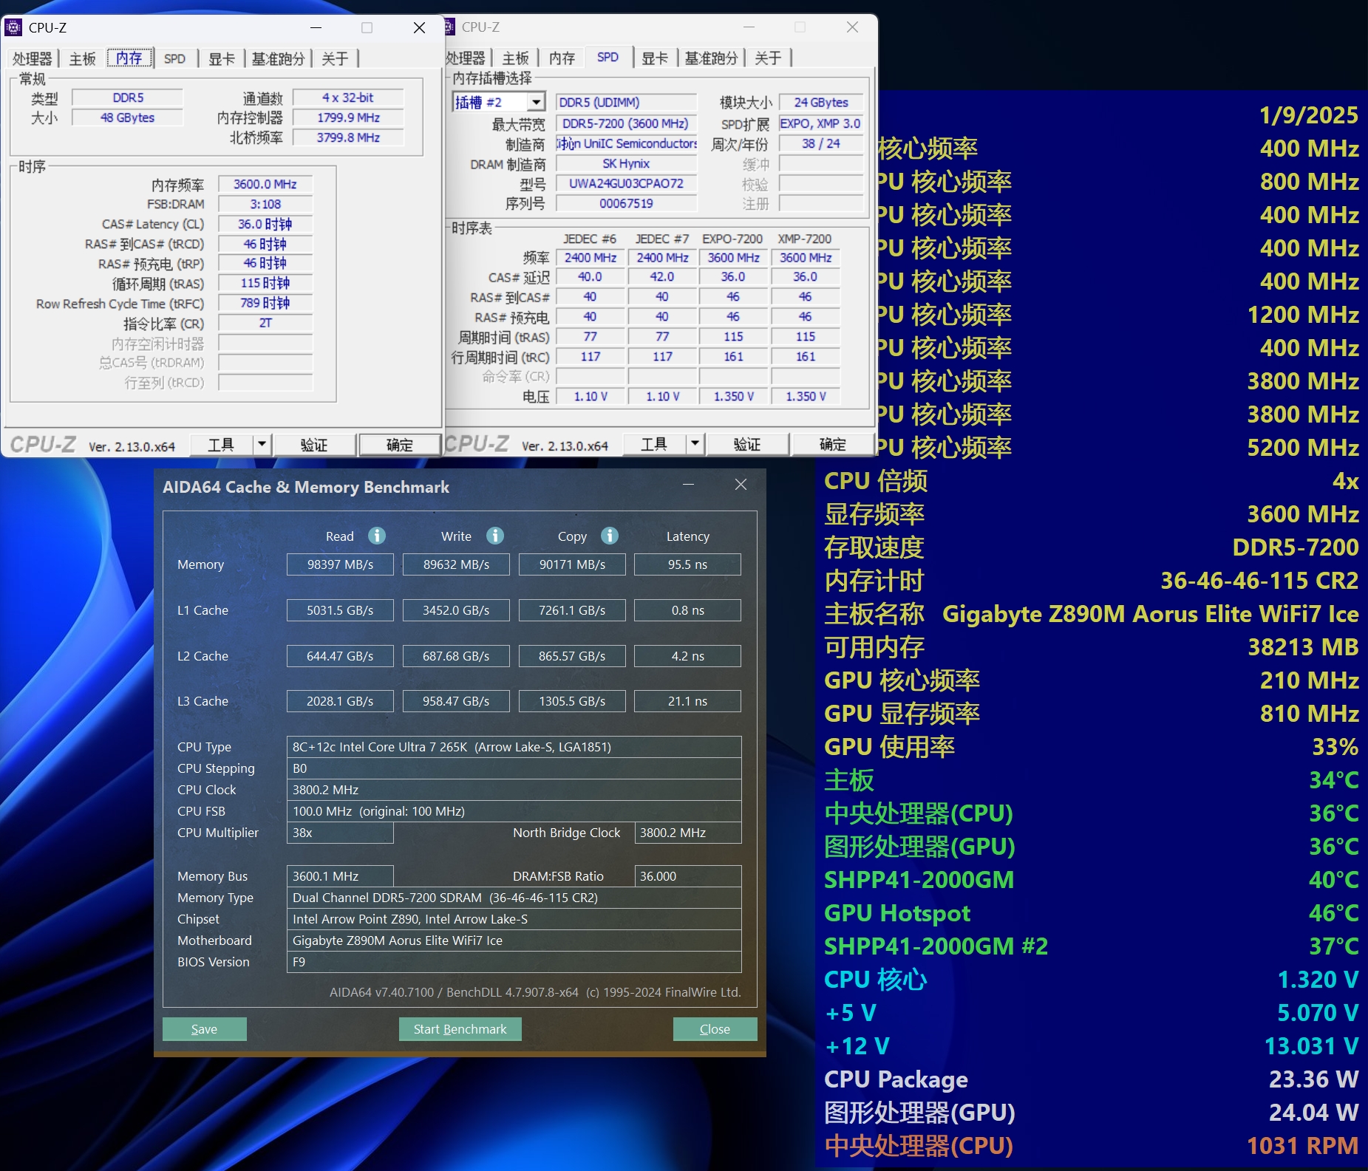Minimize the AIDA64 benchmark window
This screenshot has height=1171, width=1368.
point(688,485)
